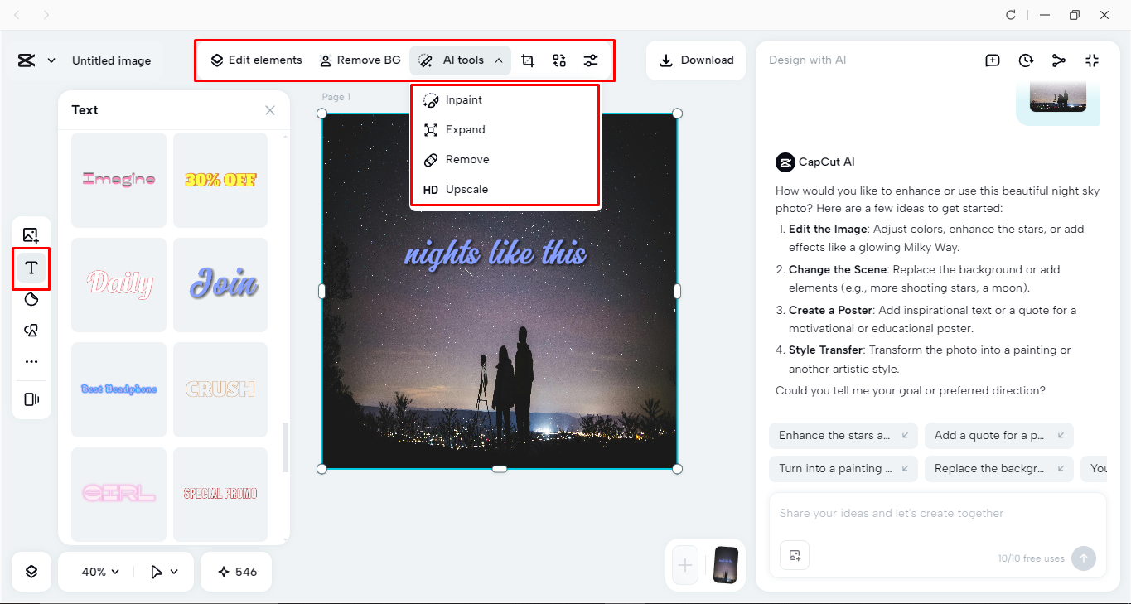Open the stickers icon in sidebar
Screen dimensions: 1131x604
click(x=31, y=299)
